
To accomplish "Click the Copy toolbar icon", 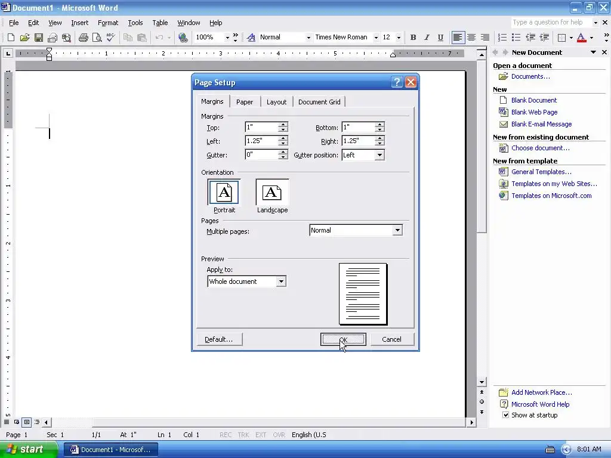I will coord(128,38).
